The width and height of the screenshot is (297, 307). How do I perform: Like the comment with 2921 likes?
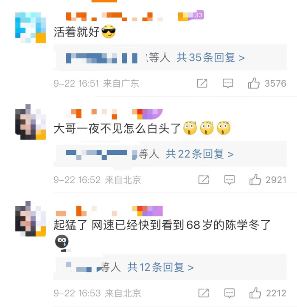pyautogui.click(x=255, y=180)
